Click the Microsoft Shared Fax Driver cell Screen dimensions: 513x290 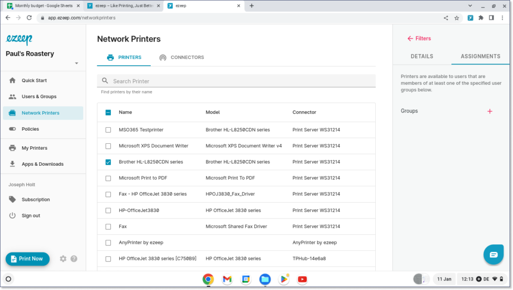[x=236, y=226]
